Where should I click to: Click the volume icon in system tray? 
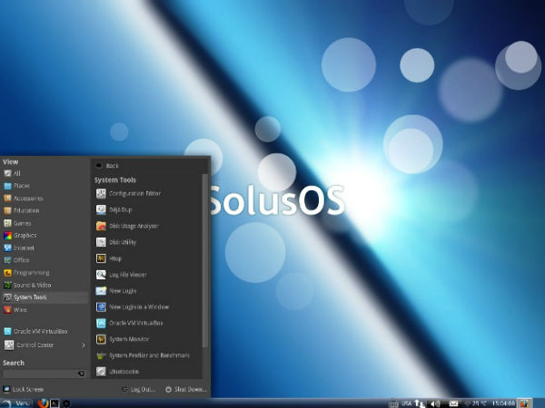(x=434, y=402)
